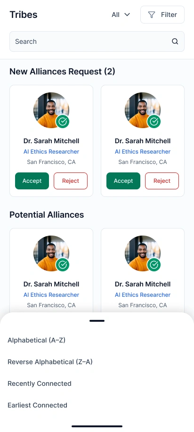Accept the first alliance request
The width and height of the screenshot is (194, 432).
pos(32,181)
